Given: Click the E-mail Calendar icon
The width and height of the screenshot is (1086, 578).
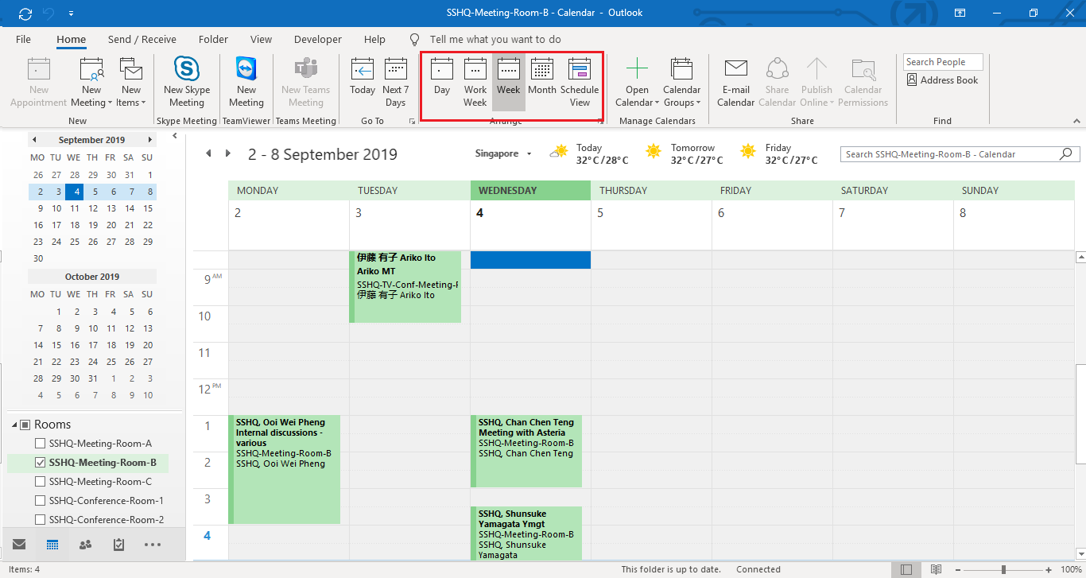Looking at the screenshot, I should pos(736,83).
